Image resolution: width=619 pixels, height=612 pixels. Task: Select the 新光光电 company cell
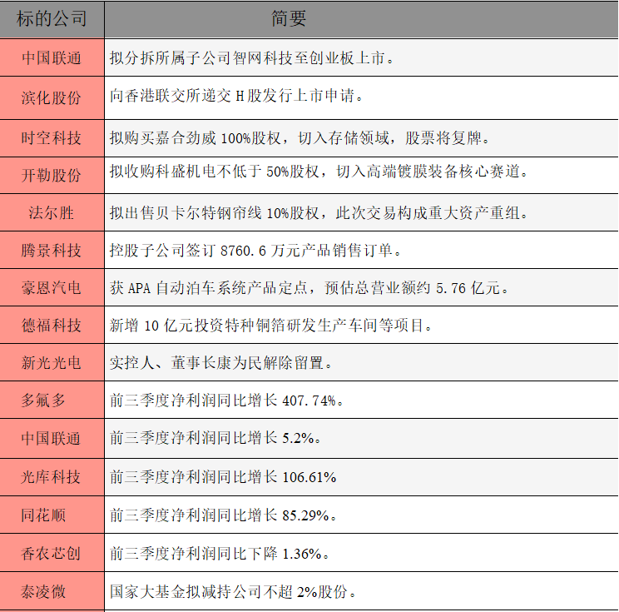point(52,363)
